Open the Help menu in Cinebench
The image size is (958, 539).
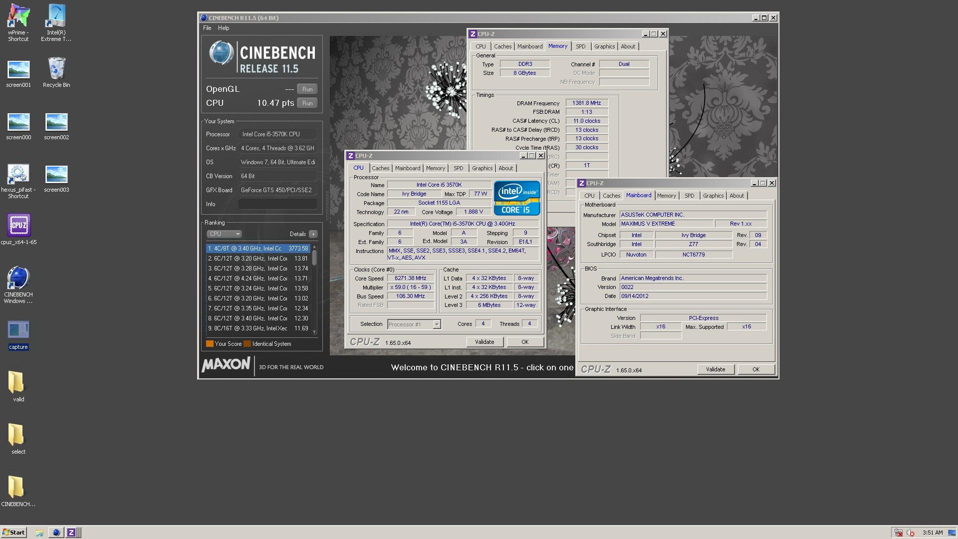pos(224,28)
